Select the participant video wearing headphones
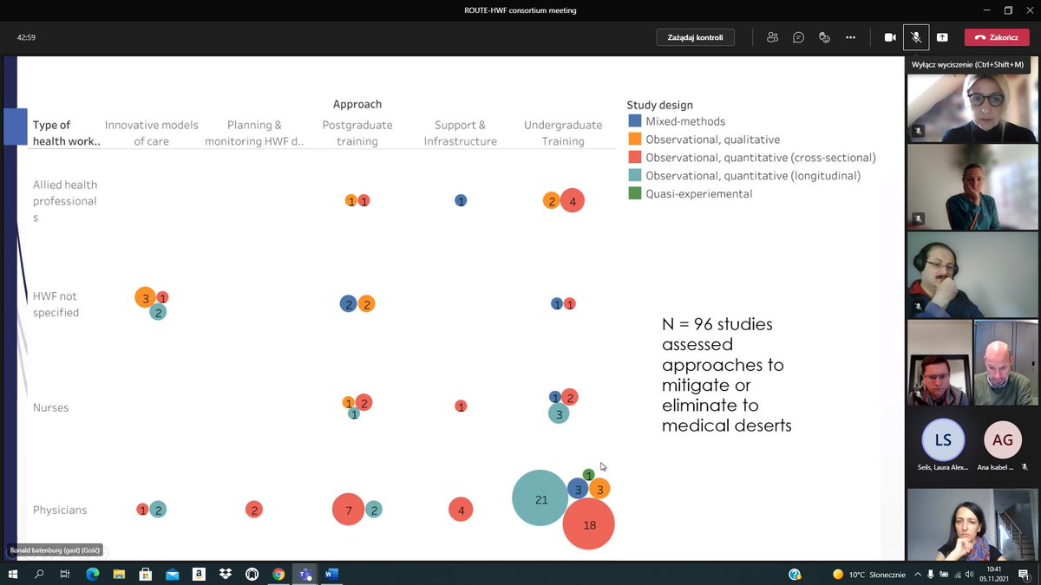This screenshot has width=1041, height=585. pos(972,273)
